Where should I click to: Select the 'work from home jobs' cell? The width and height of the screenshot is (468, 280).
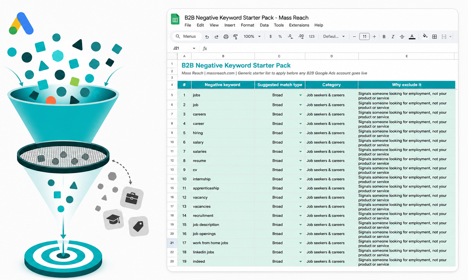[x=223, y=243]
